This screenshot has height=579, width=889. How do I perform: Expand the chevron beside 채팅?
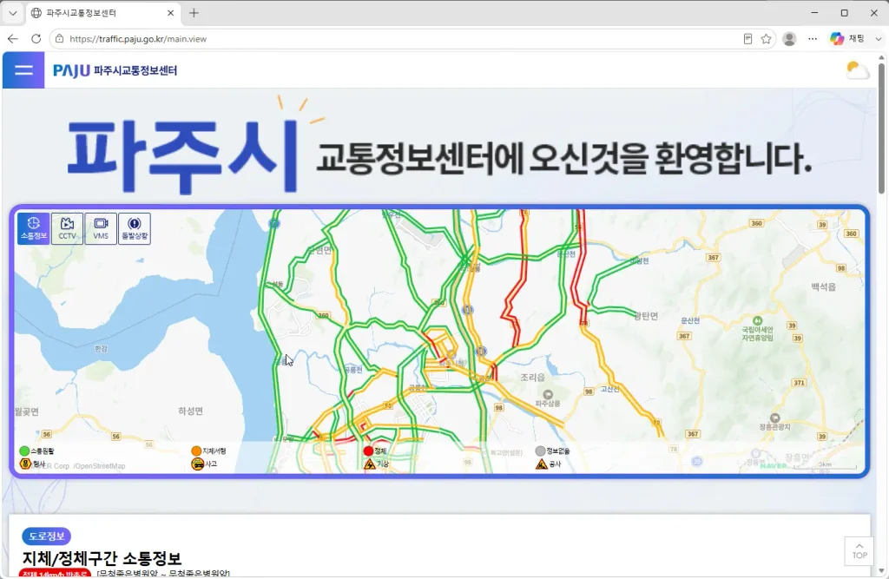pyautogui.click(x=879, y=38)
